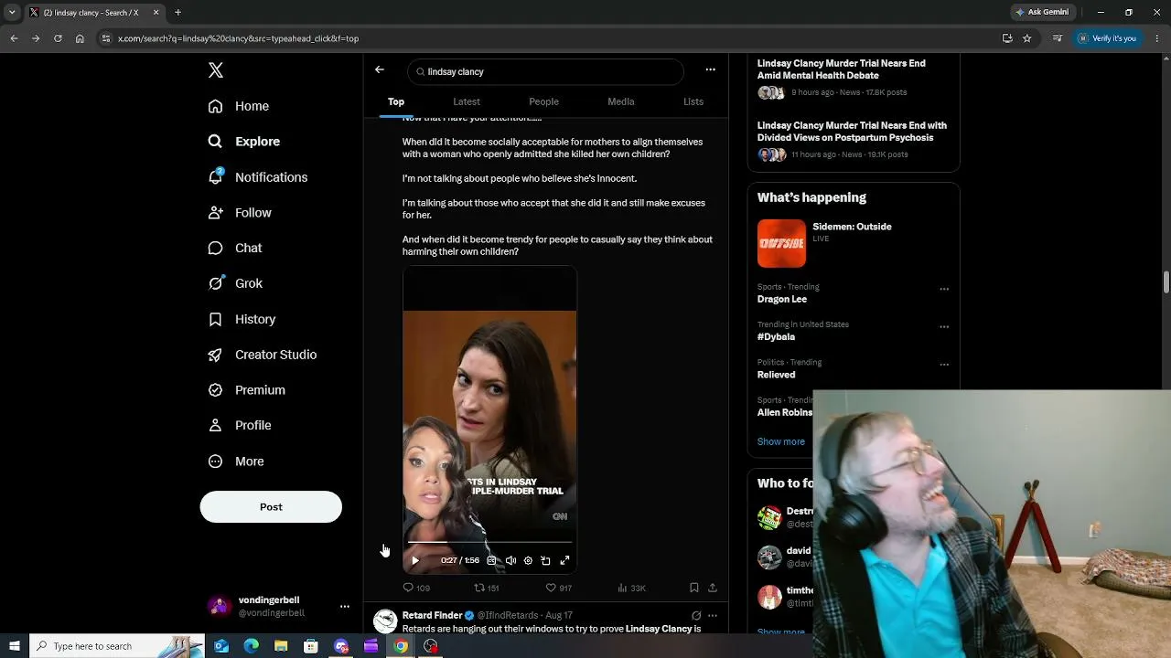This screenshot has width=1171, height=658.
Task: Open video playback settings gear
Action: tap(528, 560)
